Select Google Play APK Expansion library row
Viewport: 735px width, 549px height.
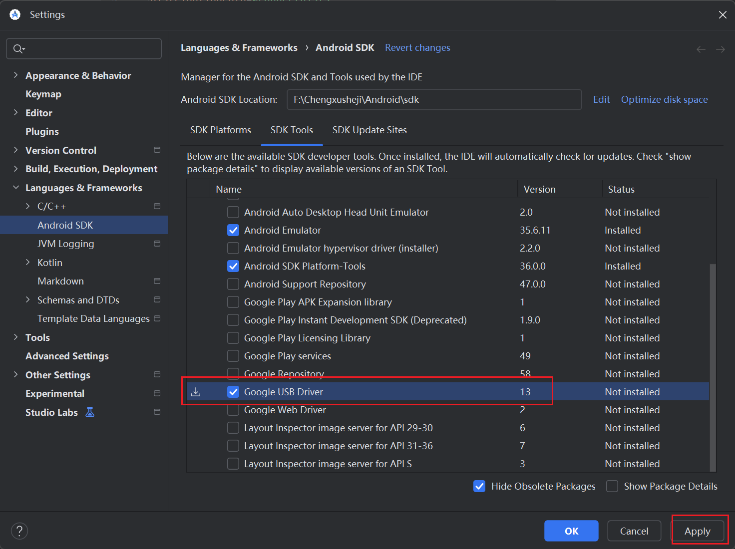[448, 302]
